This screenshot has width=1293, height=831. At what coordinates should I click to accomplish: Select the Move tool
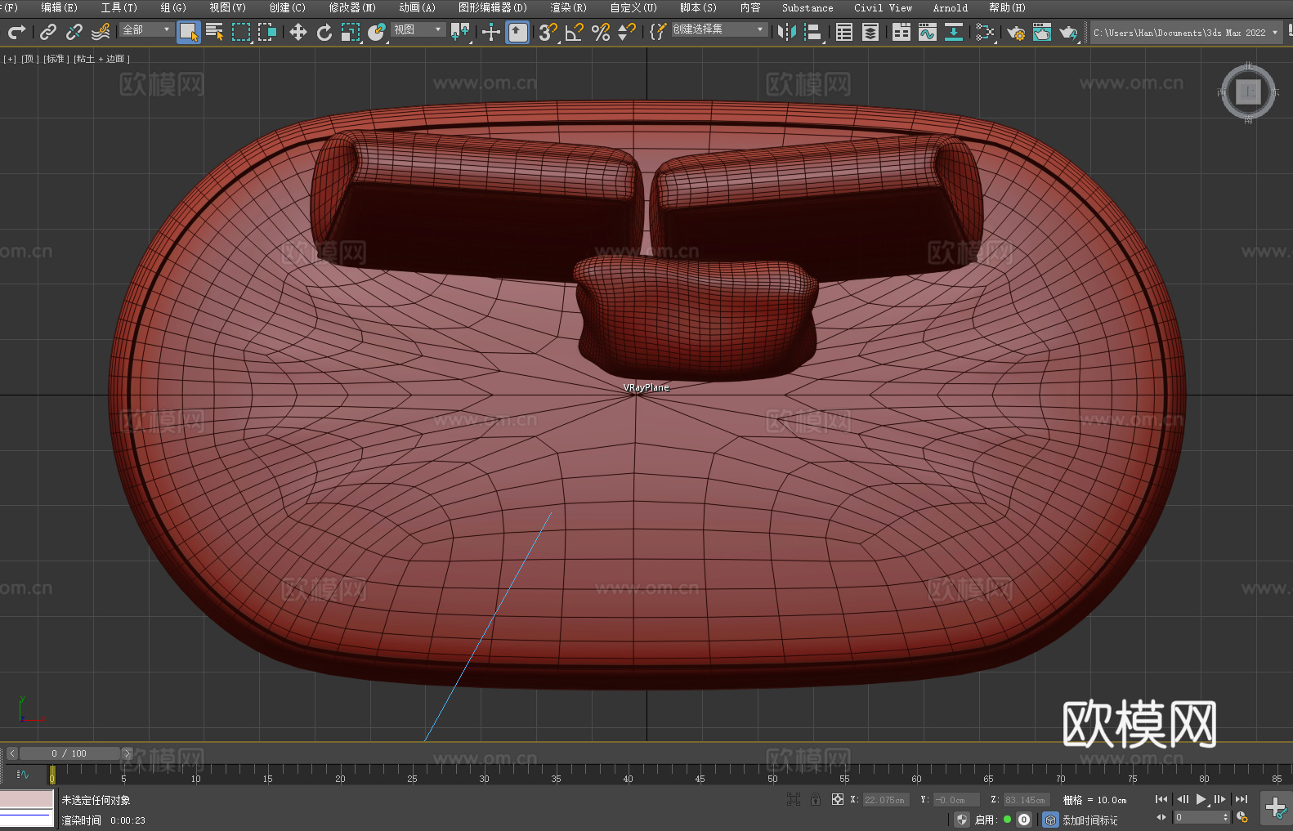[298, 32]
